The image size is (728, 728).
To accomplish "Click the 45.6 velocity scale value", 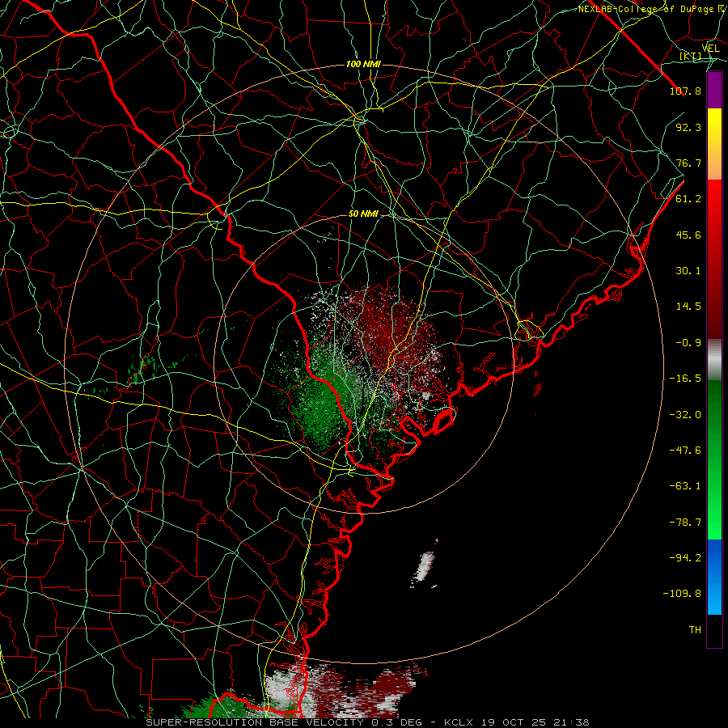I will coord(688,235).
